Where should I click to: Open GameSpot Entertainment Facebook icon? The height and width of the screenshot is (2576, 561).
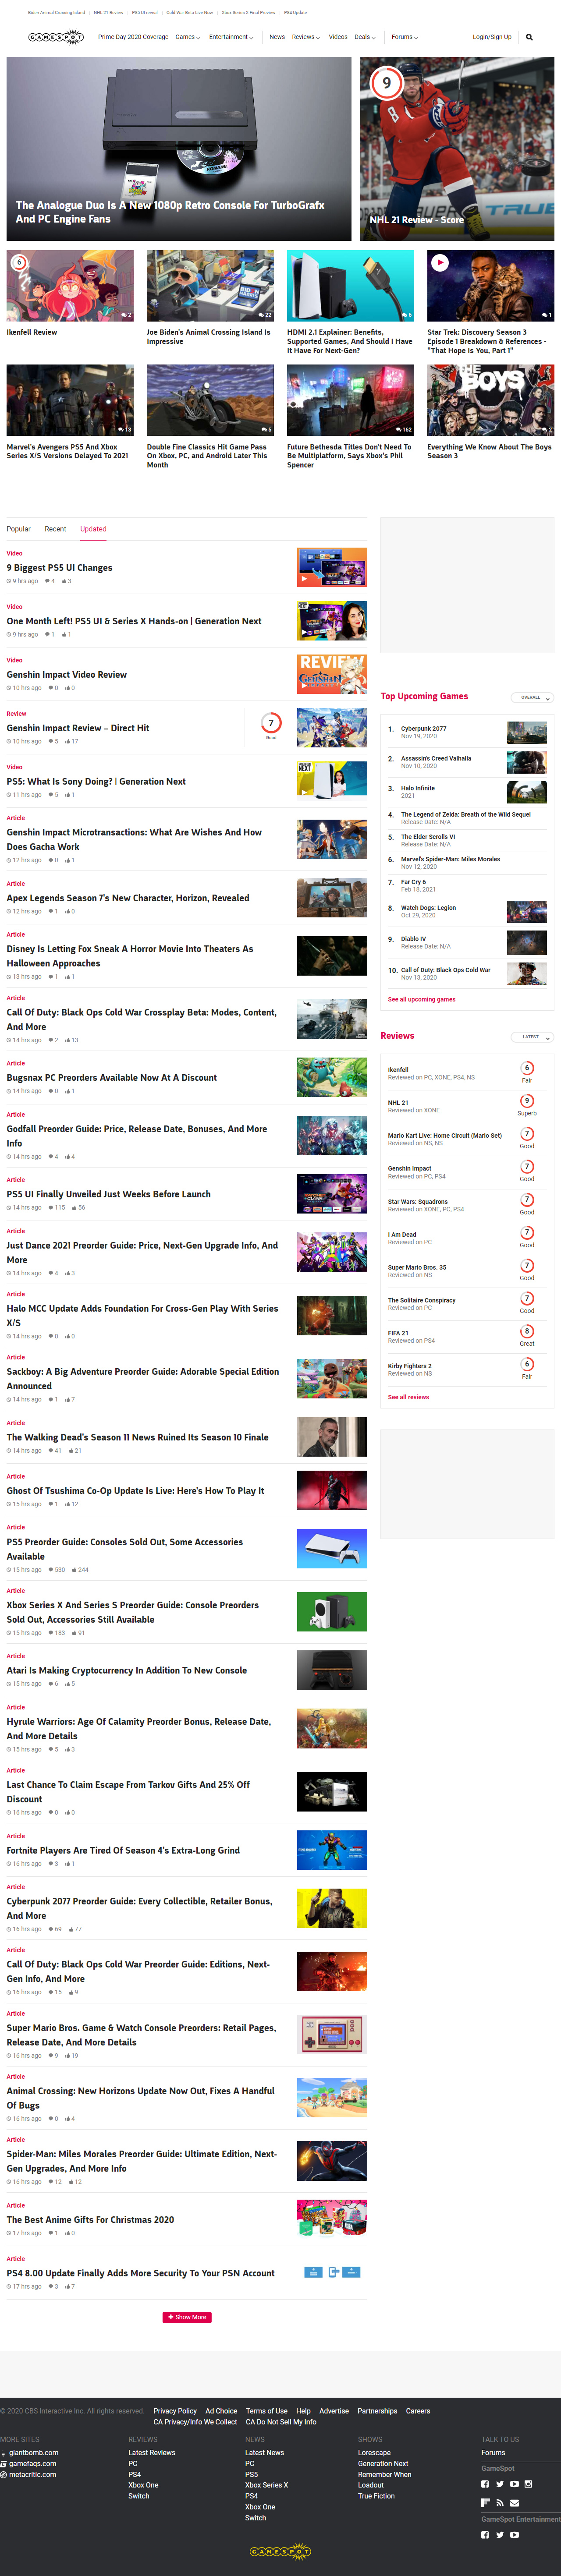click(485, 2535)
